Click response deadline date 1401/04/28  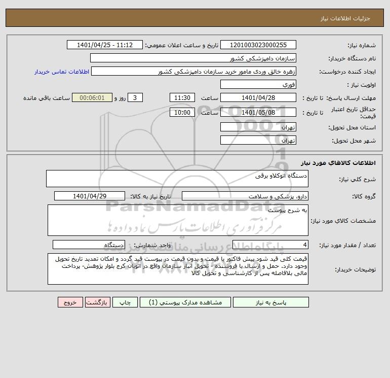point(258,98)
